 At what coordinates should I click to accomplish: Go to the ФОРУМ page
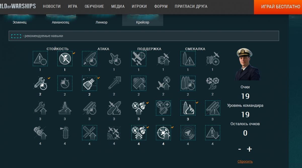(x=161, y=7)
